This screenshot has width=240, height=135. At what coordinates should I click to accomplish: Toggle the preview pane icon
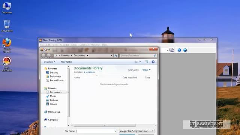tap(146, 62)
